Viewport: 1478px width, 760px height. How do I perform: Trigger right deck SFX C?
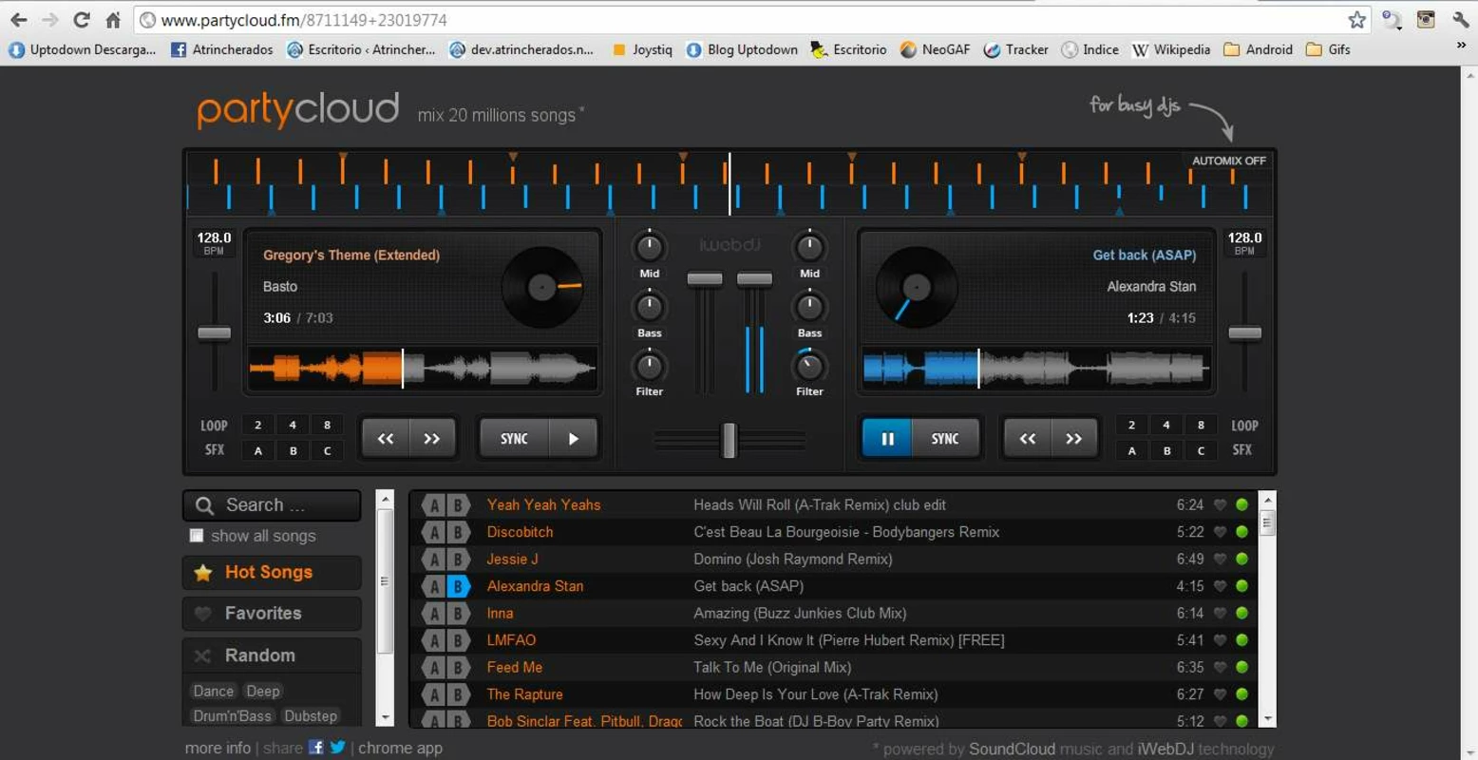click(x=1201, y=450)
